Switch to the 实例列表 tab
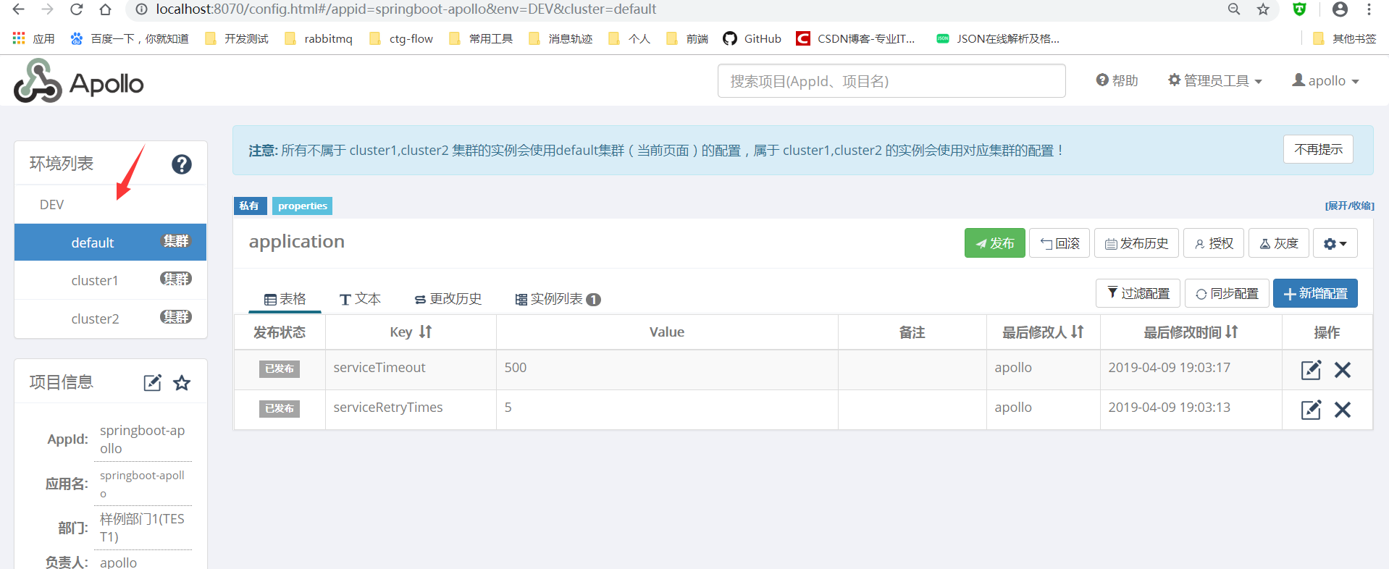Viewport: 1389px width, 569px height. tap(558, 299)
